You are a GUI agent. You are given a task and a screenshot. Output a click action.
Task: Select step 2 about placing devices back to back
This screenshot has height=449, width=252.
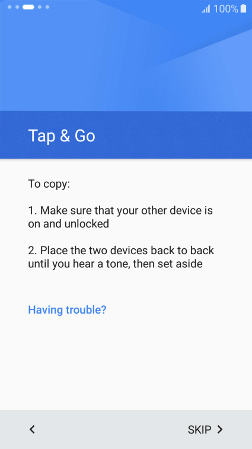coord(121,257)
